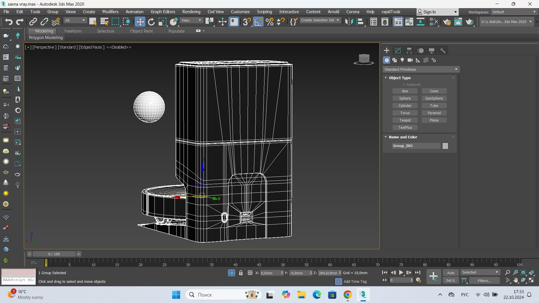This screenshot has width=539, height=303.
Task: Open the Utilities wrench panel icon
Action: tap(443, 50)
